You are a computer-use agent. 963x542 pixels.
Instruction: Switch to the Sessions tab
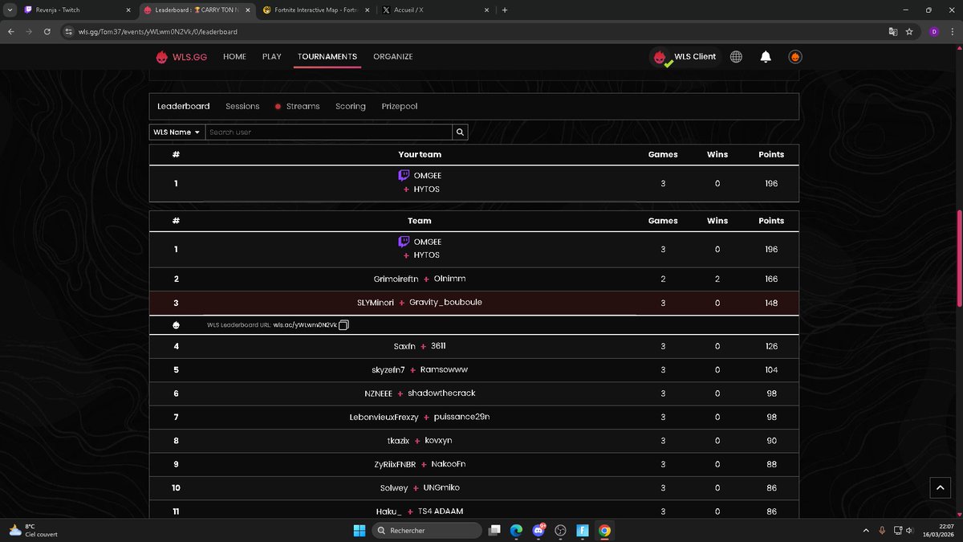point(242,106)
